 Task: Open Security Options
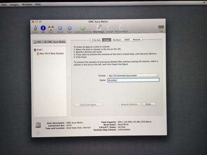pyautogui.click(x=130, y=104)
